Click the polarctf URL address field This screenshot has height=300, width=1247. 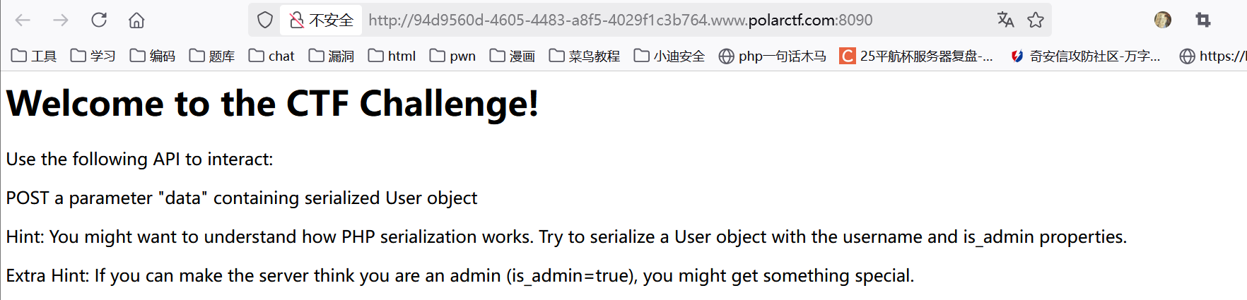[x=621, y=20]
